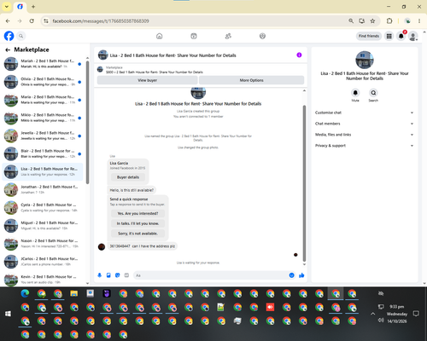Image resolution: width=427 pixels, height=341 pixels.
Task: Open the Windows Start menu
Action: click(8, 314)
